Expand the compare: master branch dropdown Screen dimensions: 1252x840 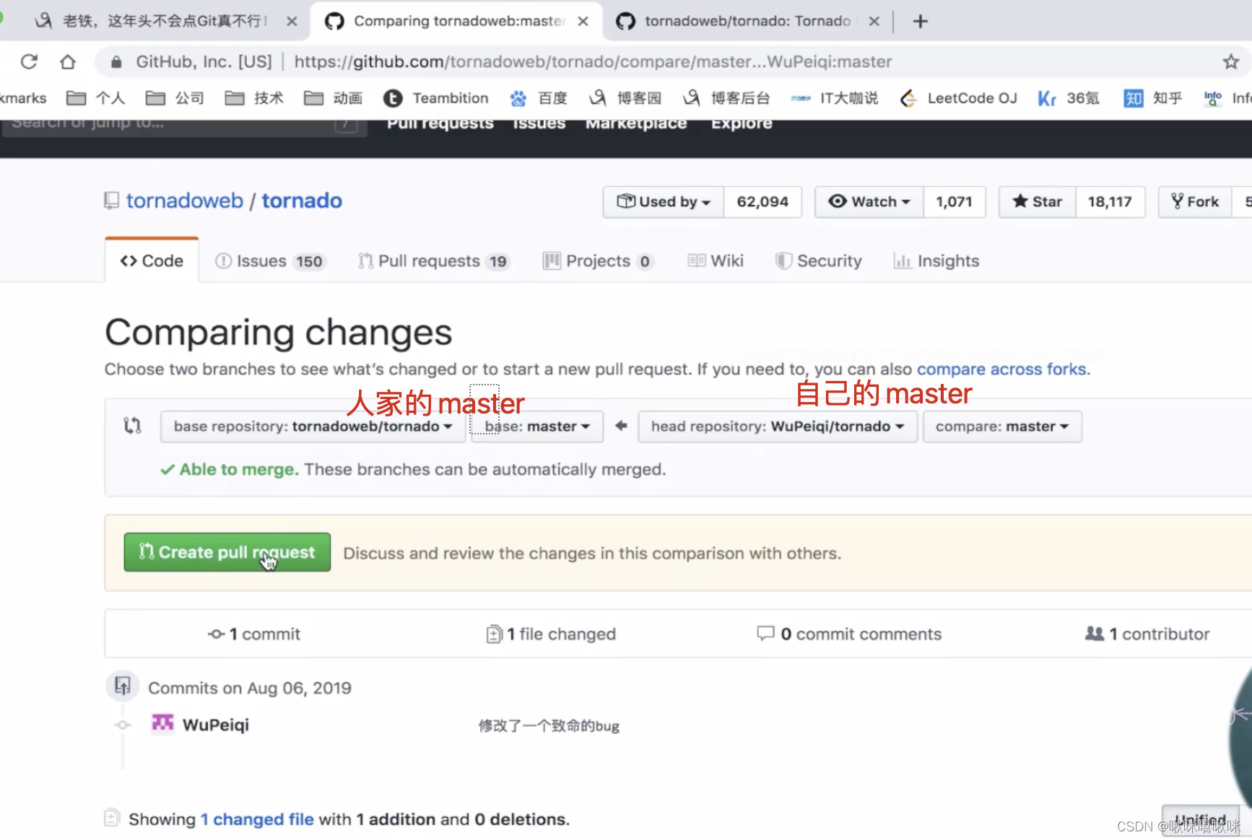tap(1002, 426)
